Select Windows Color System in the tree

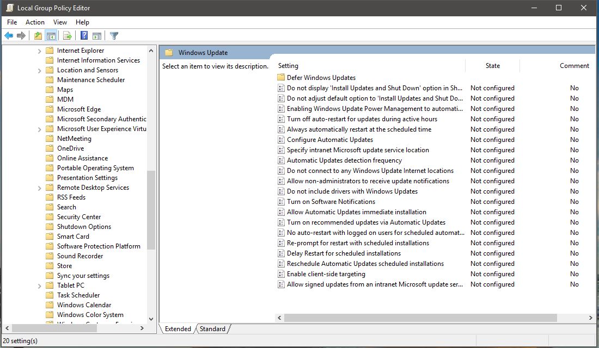pyautogui.click(x=90, y=315)
